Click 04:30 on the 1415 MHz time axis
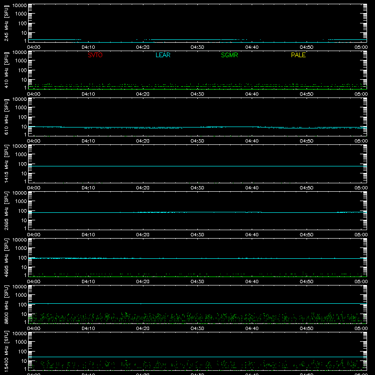Viewport: 375px width, 375px height. [197, 188]
